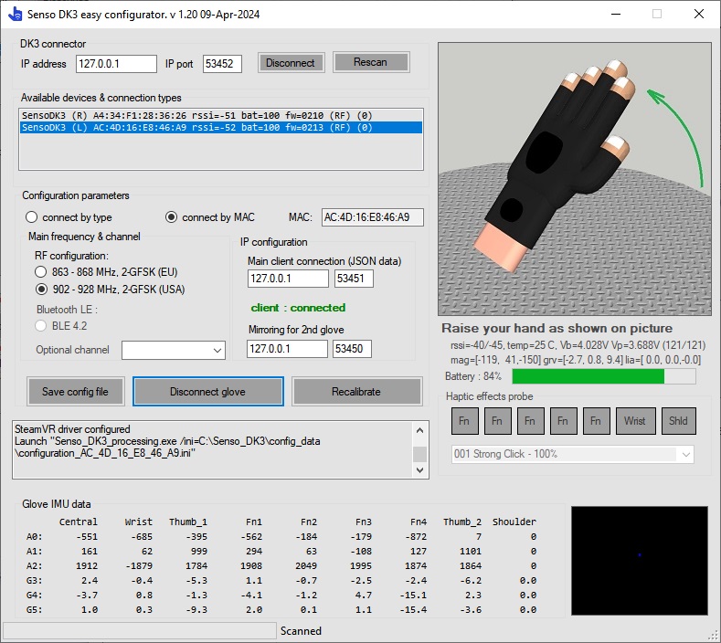Click Mirroring port field 53450
The width and height of the screenshot is (721, 643).
352,349
